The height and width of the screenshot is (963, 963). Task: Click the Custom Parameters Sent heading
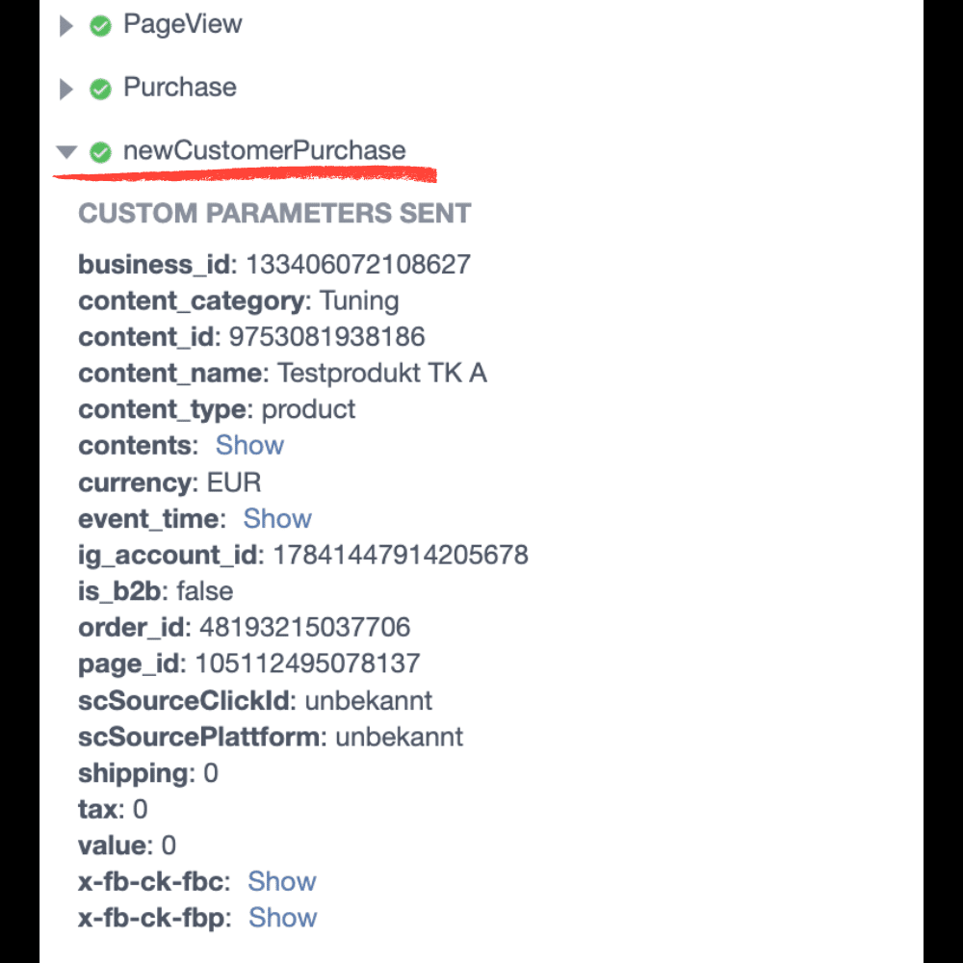tap(274, 214)
